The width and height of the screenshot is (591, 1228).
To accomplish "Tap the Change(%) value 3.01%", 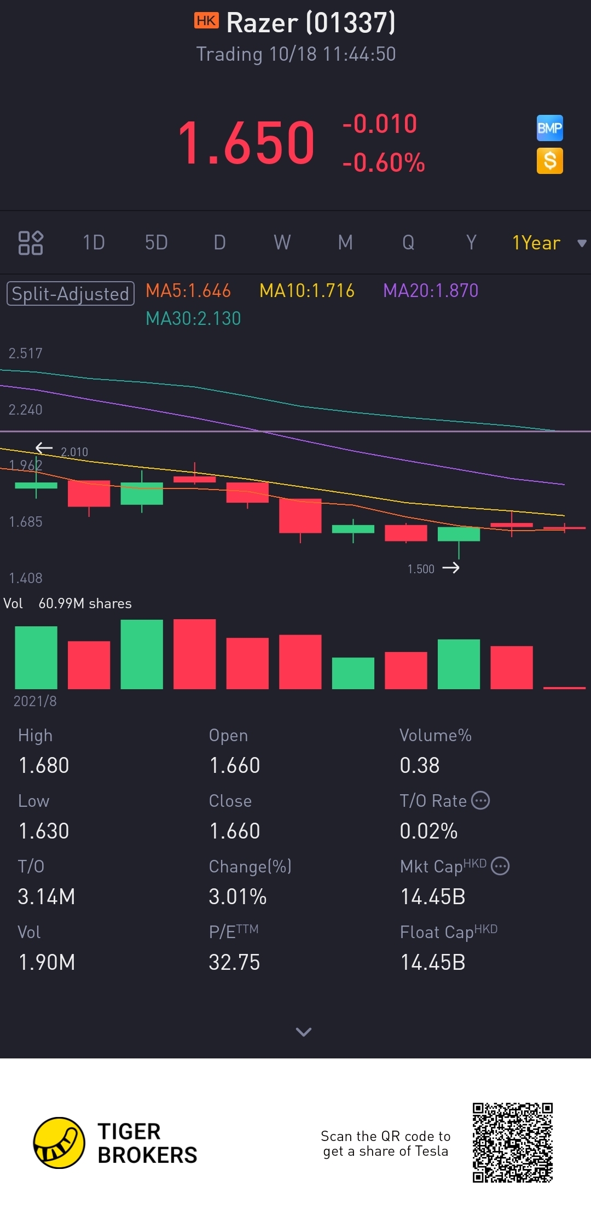I will (x=237, y=897).
